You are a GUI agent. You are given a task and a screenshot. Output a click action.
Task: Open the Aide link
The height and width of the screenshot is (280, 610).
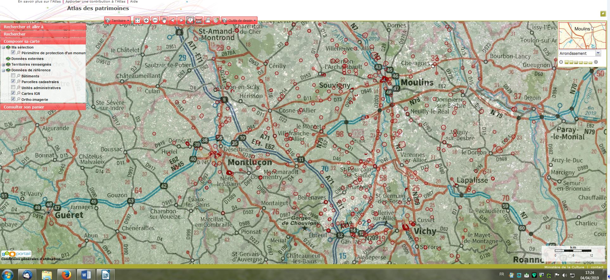point(134,2)
